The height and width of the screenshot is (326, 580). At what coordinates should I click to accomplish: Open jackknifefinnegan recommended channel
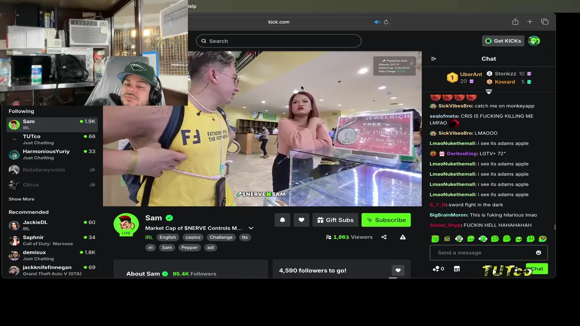(52, 270)
